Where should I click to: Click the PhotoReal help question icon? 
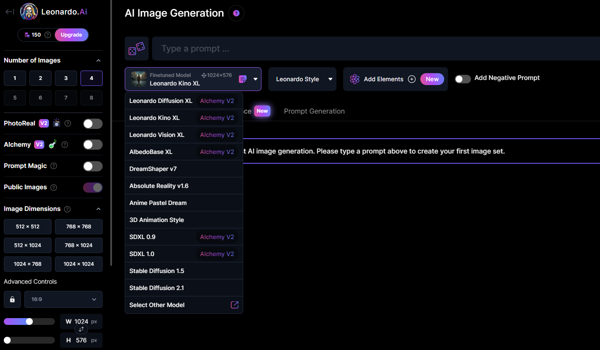point(68,123)
